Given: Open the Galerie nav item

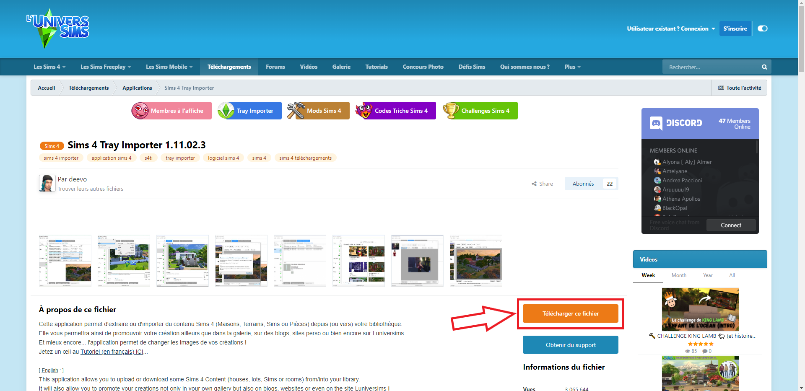Looking at the screenshot, I should [x=341, y=67].
